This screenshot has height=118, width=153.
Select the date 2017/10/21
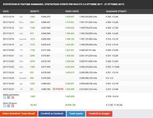pos(8,56)
